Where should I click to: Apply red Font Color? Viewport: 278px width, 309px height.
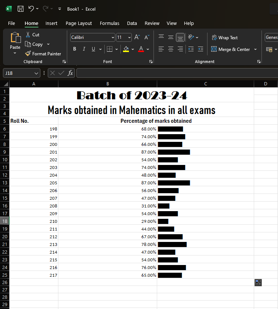[141, 49]
